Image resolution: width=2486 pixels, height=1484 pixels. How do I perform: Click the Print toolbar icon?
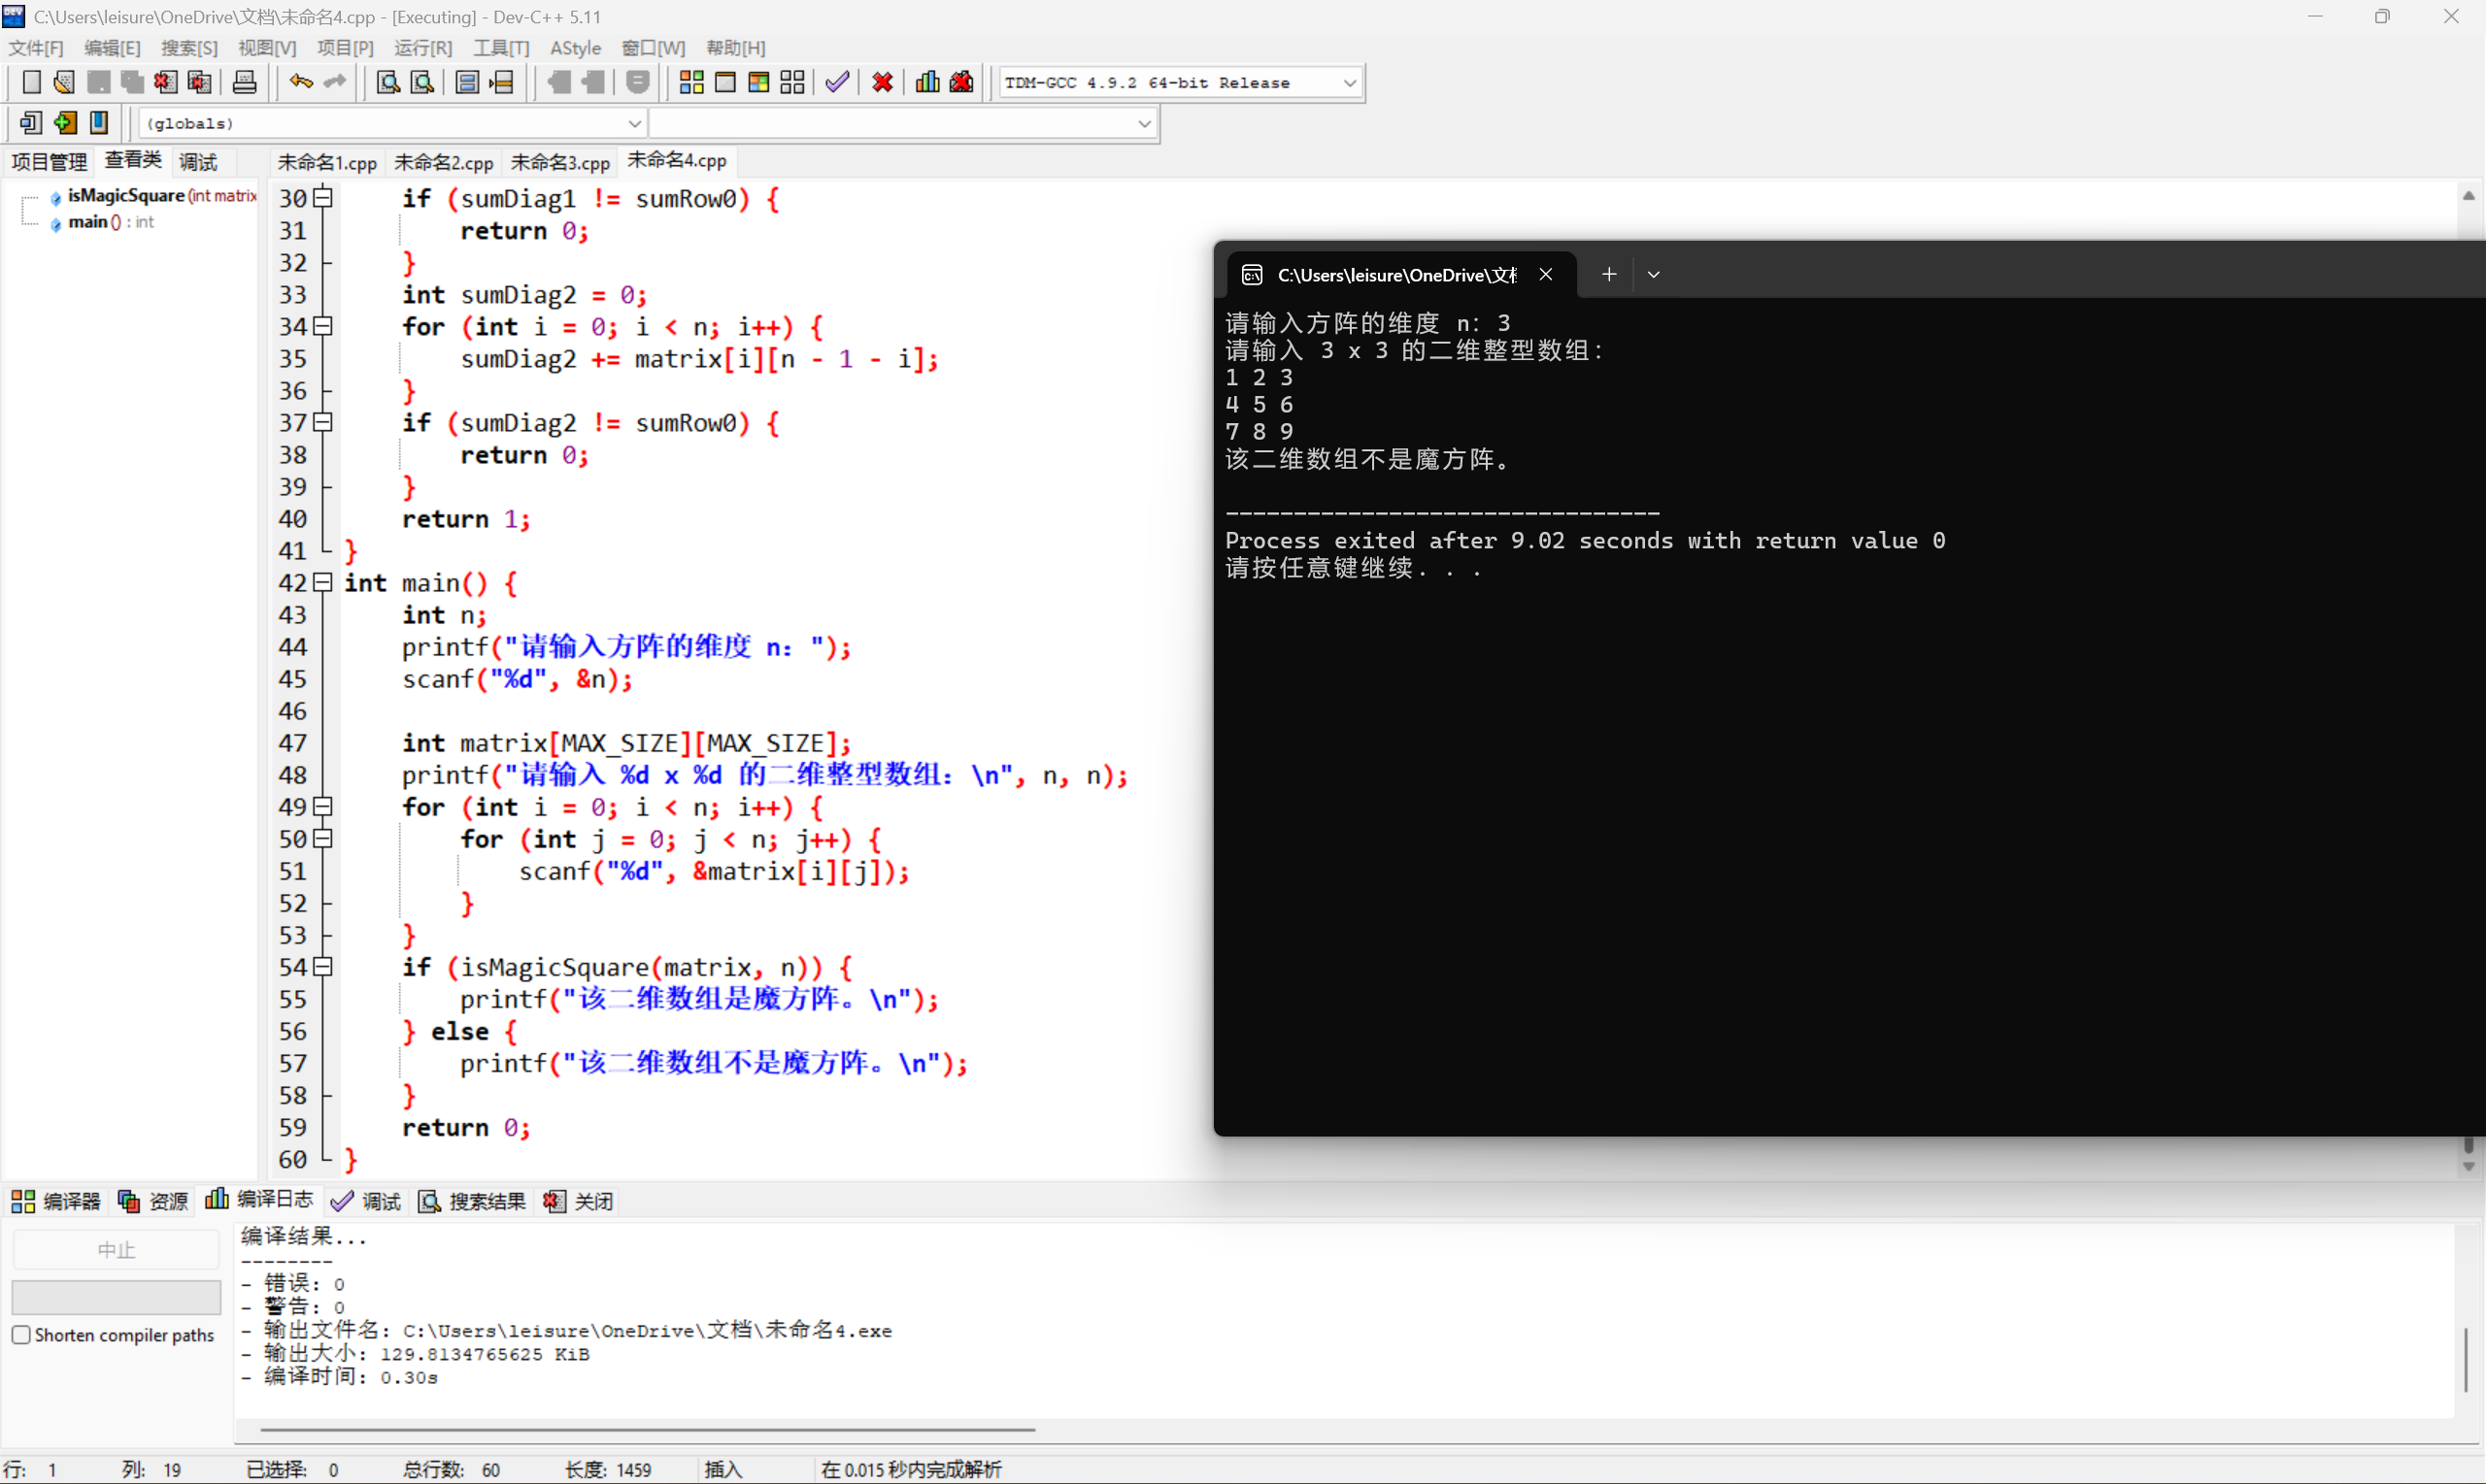click(x=245, y=82)
